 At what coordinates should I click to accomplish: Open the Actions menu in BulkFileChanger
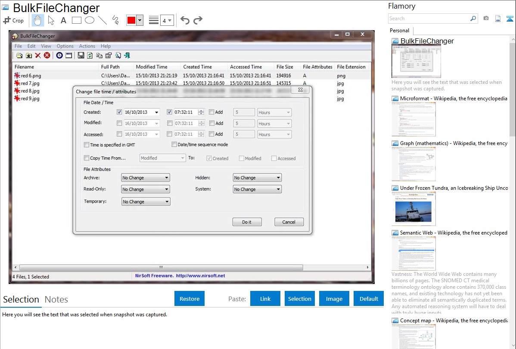tap(87, 46)
